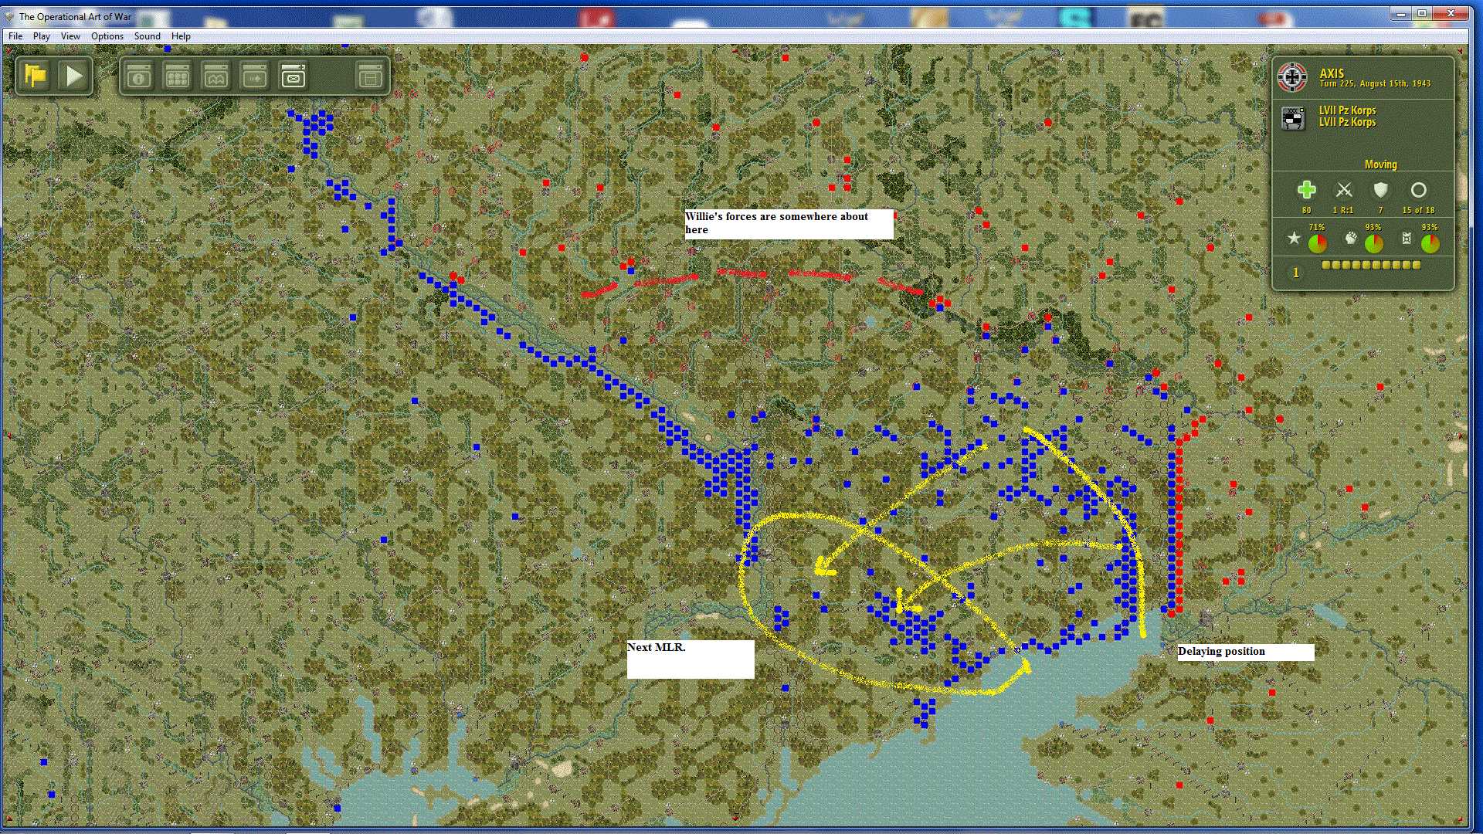The width and height of the screenshot is (1483, 834).
Task: Click the window layout panel icon
Action: click(x=370, y=76)
